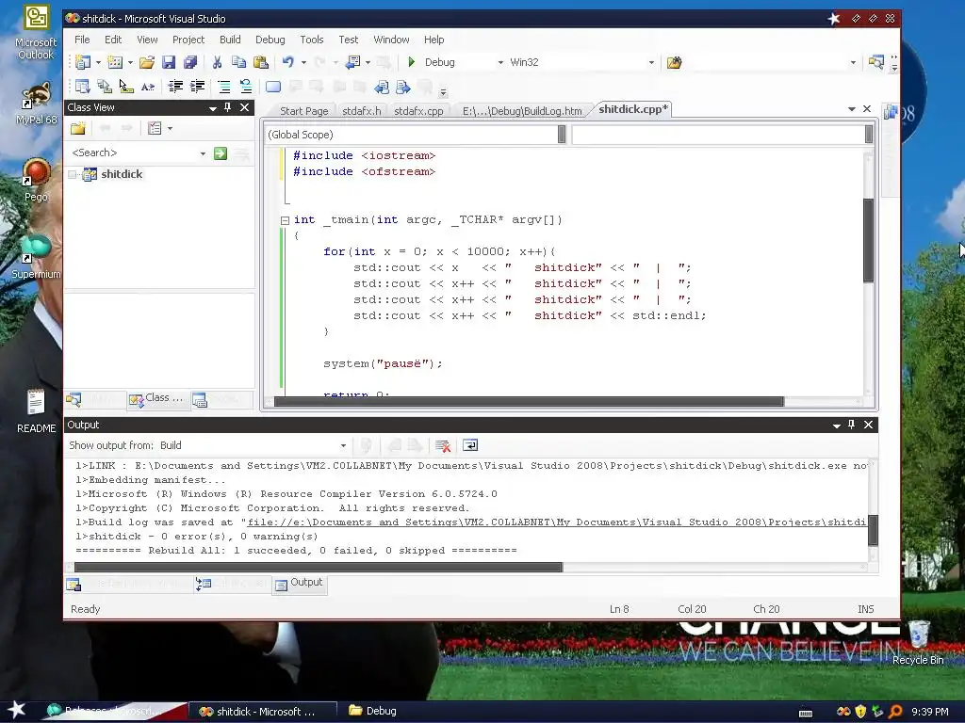Click the Navigate Backward icon
Image resolution: width=965 pixels, height=723 pixels.
point(352,62)
